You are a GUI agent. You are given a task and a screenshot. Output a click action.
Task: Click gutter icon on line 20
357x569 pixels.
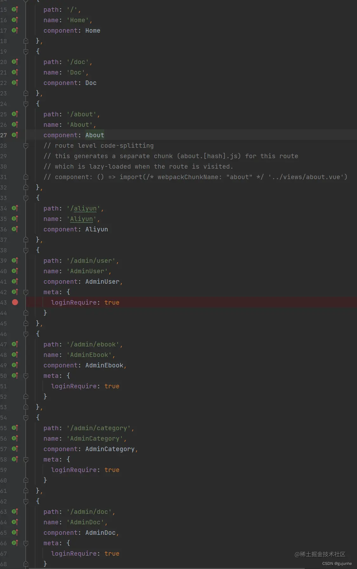(15, 62)
